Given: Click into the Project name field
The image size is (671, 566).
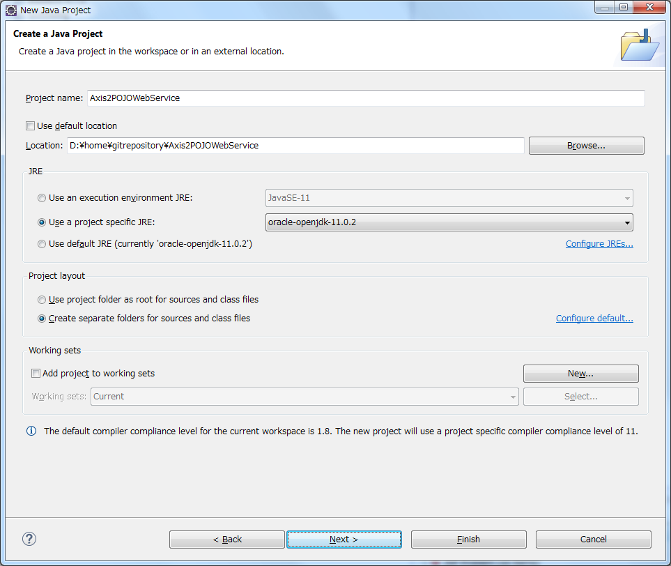Looking at the screenshot, I should point(366,98).
